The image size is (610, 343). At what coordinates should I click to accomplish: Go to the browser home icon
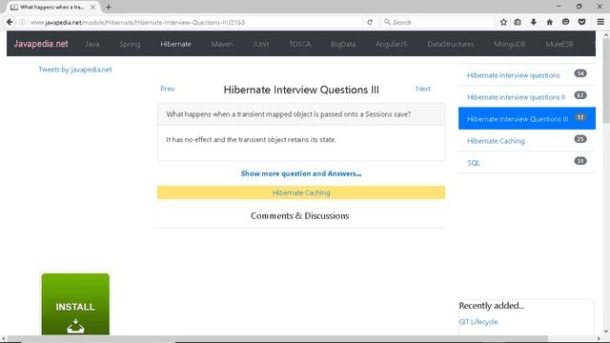click(549, 22)
